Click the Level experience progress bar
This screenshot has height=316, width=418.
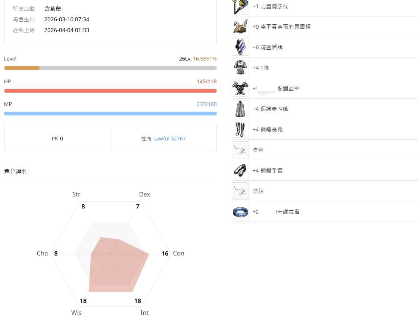click(110, 68)
